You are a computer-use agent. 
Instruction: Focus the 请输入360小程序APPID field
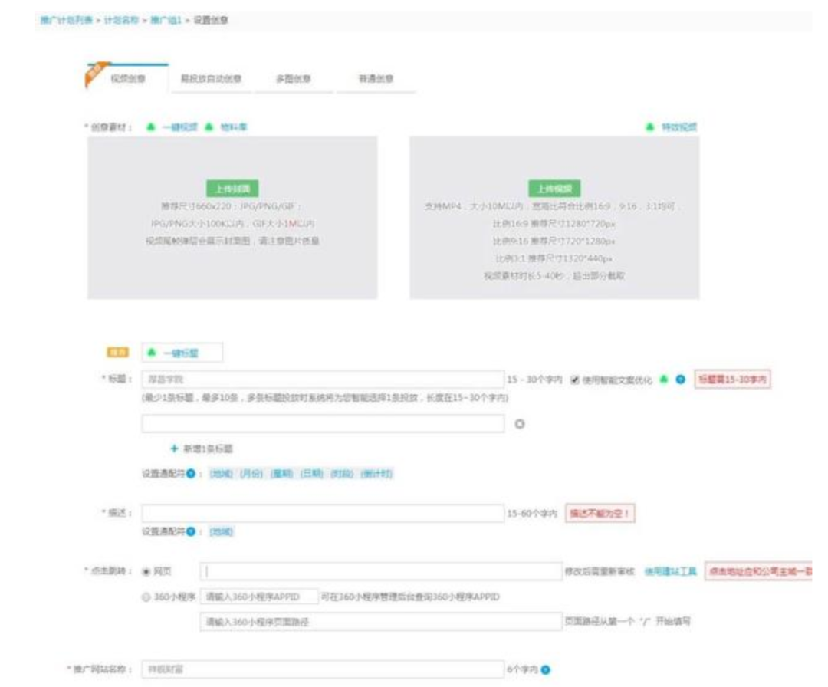coord(259,597)
